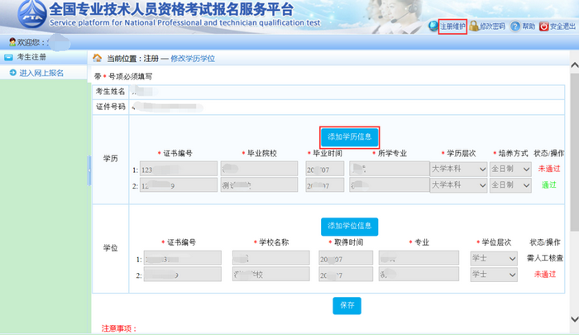Screen dimensions: 579x335
Task: Click 证书编号 field in education row 1
Action: click(178, 169)
